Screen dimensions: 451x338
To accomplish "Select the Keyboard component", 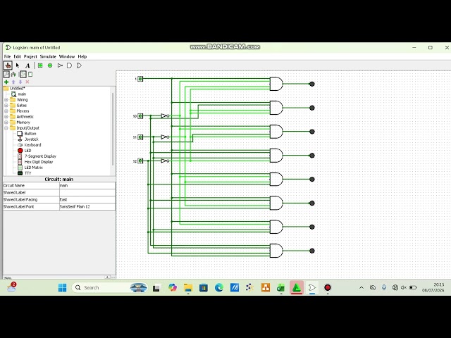I will coord(30,145).
